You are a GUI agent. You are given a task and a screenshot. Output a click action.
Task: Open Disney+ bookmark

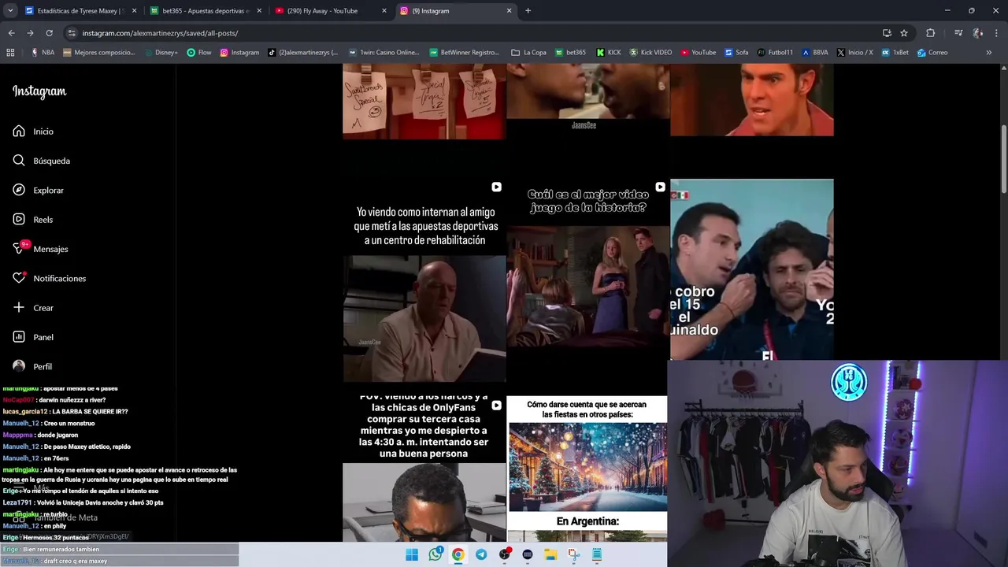(x=161, y=53)
